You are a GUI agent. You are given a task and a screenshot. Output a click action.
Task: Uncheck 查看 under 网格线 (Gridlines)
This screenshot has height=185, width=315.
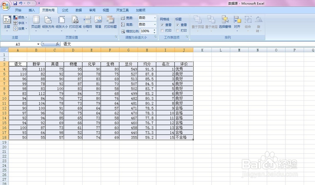[162, 25]
